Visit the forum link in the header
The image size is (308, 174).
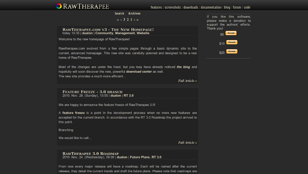(x=237, y=7)
